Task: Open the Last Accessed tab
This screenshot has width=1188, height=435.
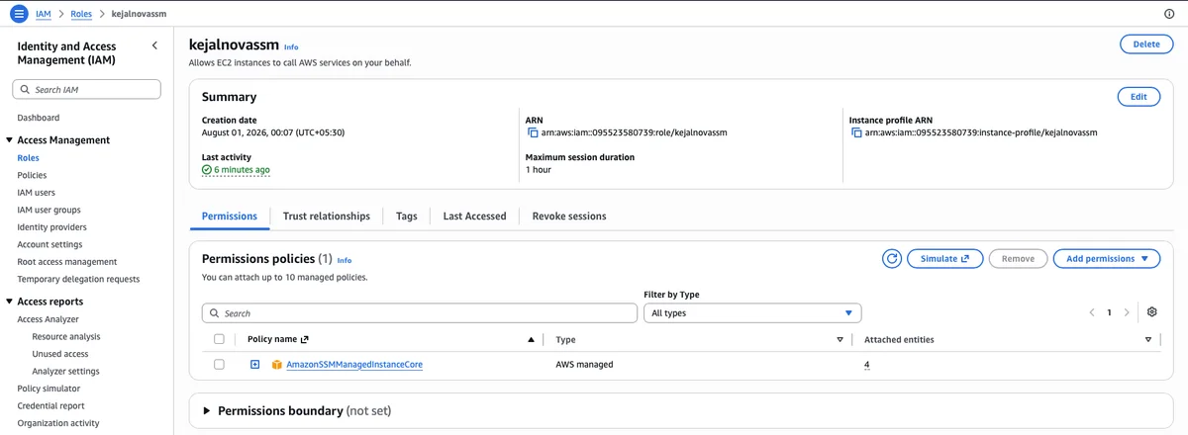Action: click(474, 216)
